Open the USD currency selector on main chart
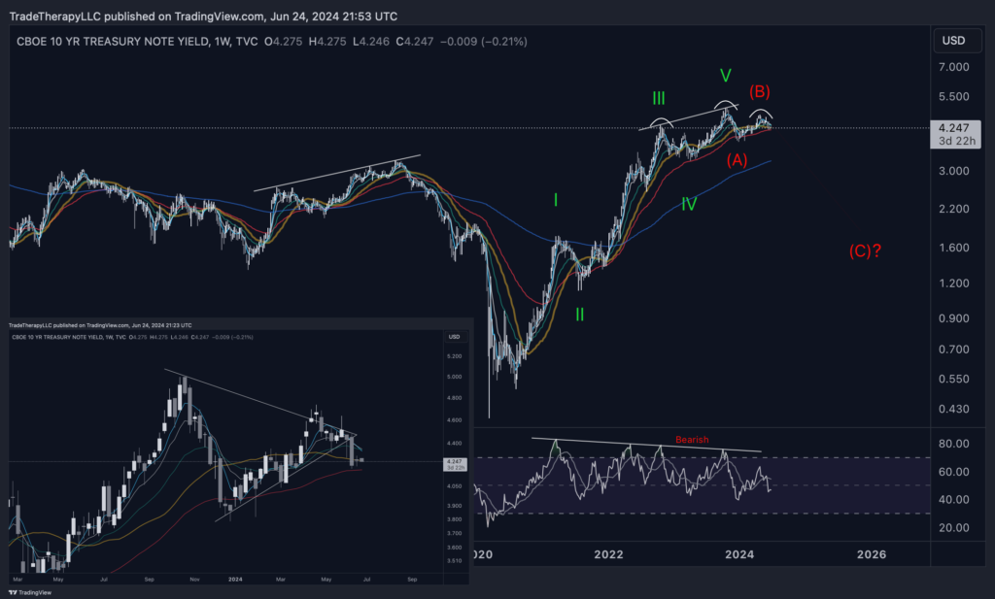Image resolution: width=995 pixels, height=599 pixels. tap(952, 40)
